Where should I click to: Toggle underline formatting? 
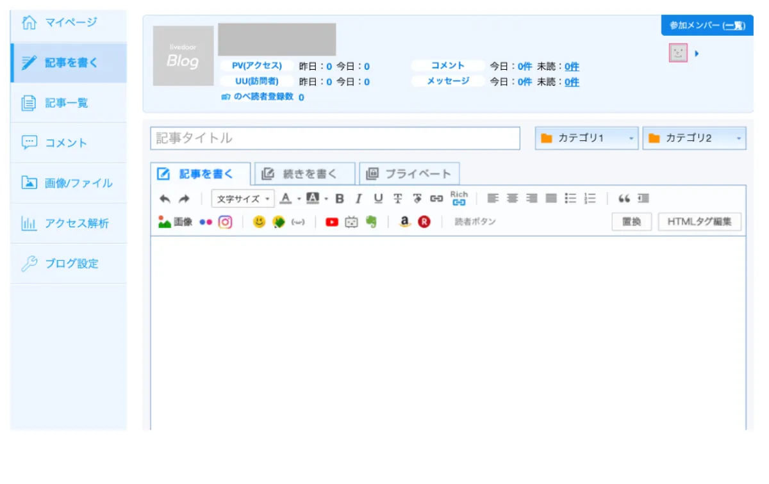tap(377, 199)
